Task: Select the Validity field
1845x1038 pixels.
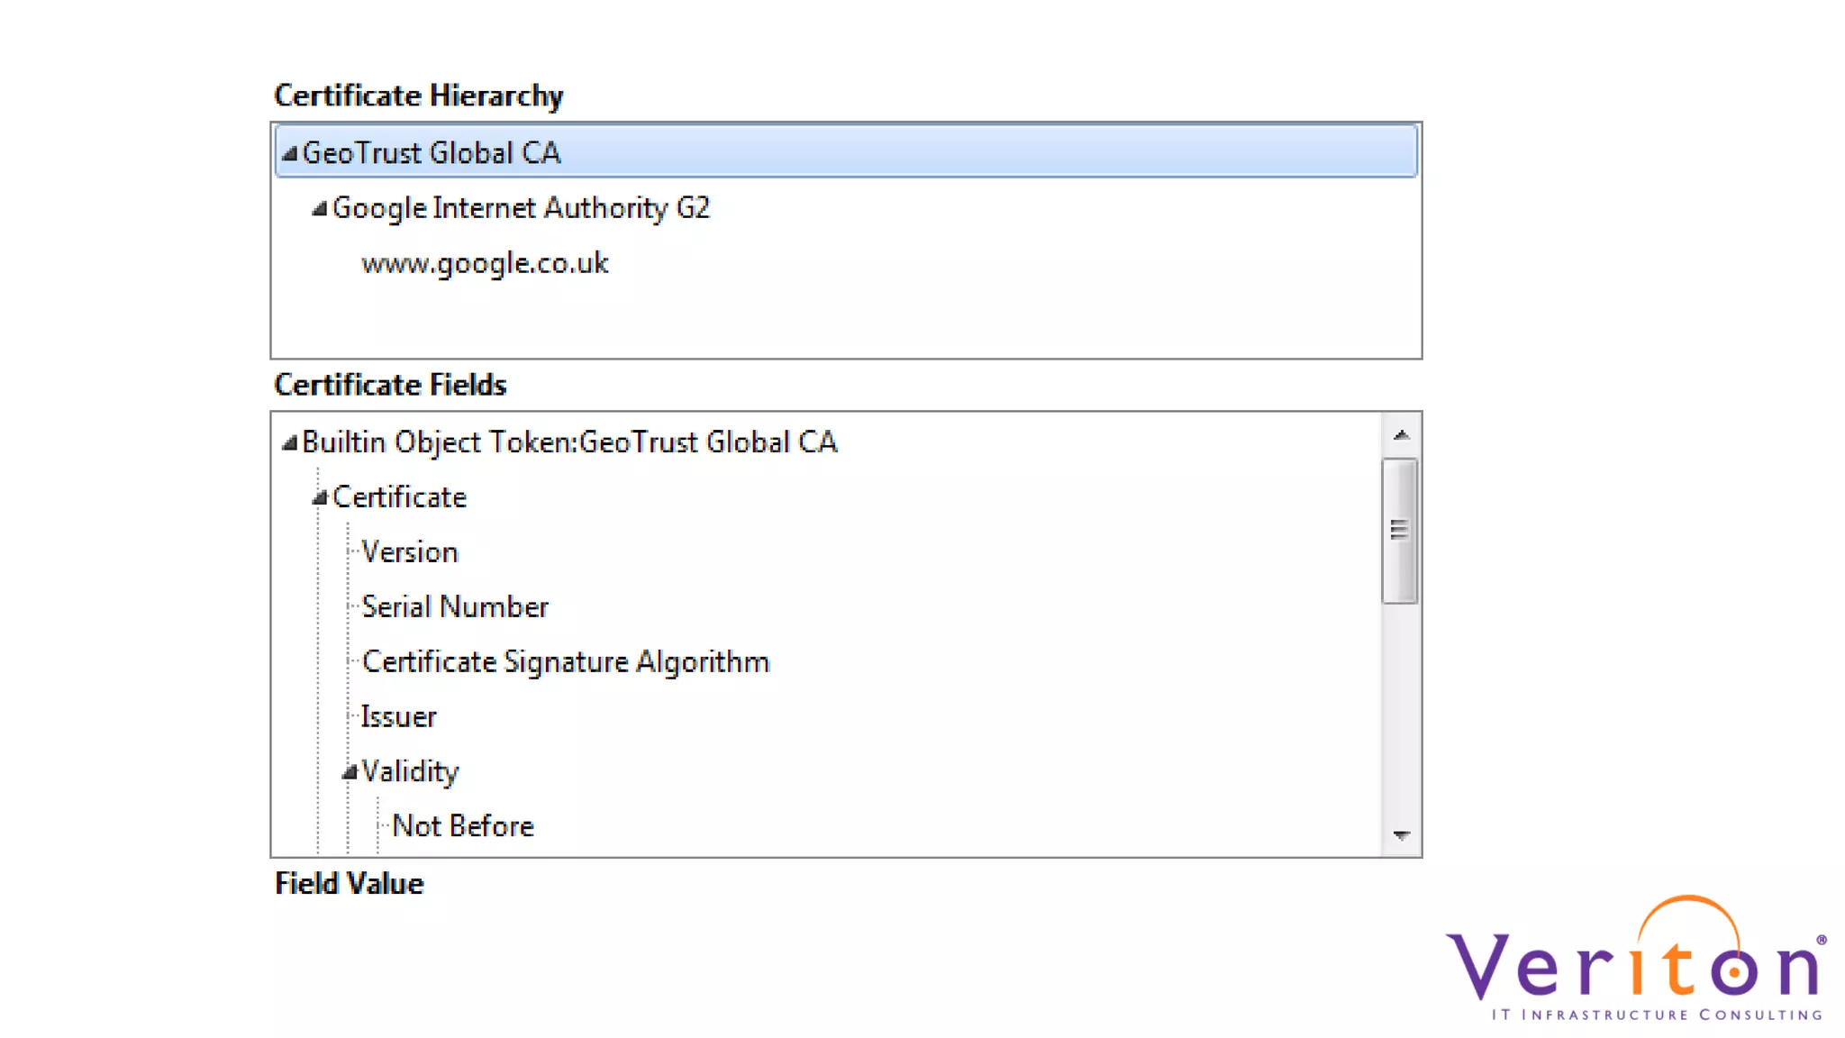Action: pyautogui.click(x=410, y=772)
